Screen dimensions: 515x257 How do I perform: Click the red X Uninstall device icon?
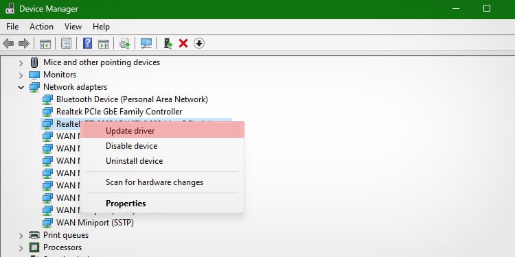tap(183, 43)
